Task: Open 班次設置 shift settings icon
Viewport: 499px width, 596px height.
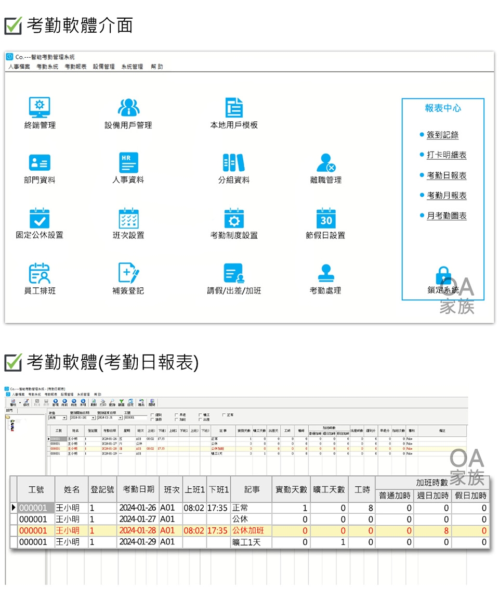Action: click(x=128, y=218)
